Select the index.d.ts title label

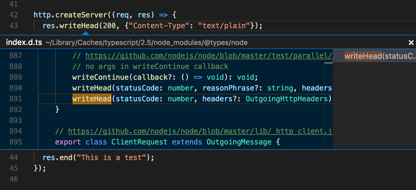pyautogui.click(x=24, y=42)
